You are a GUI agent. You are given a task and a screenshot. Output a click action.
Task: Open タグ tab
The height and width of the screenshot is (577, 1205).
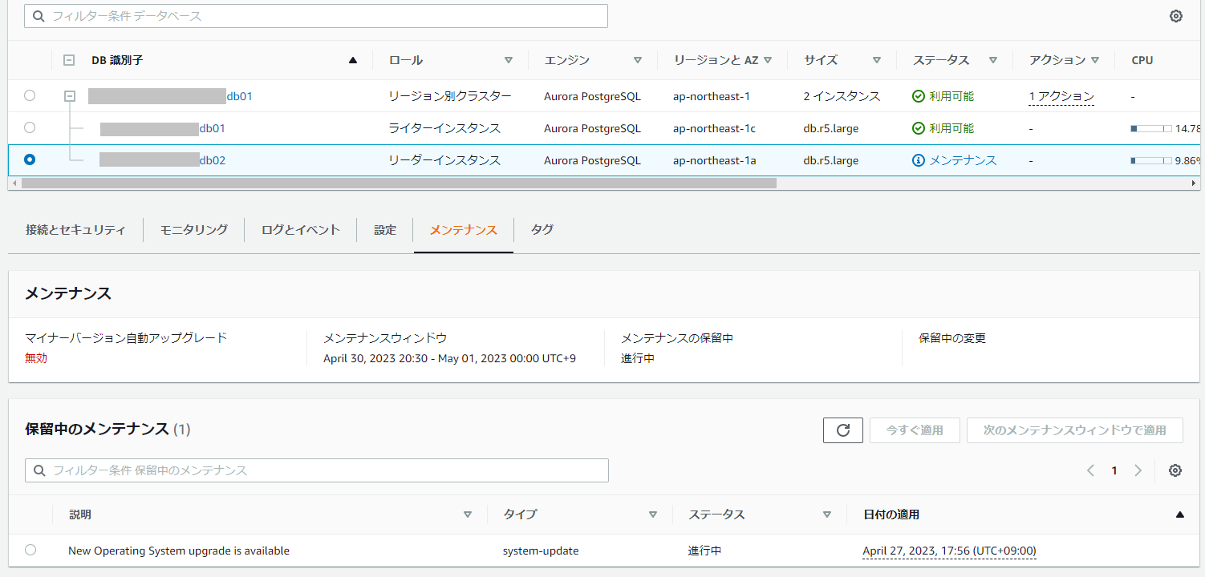coord(542,230)
